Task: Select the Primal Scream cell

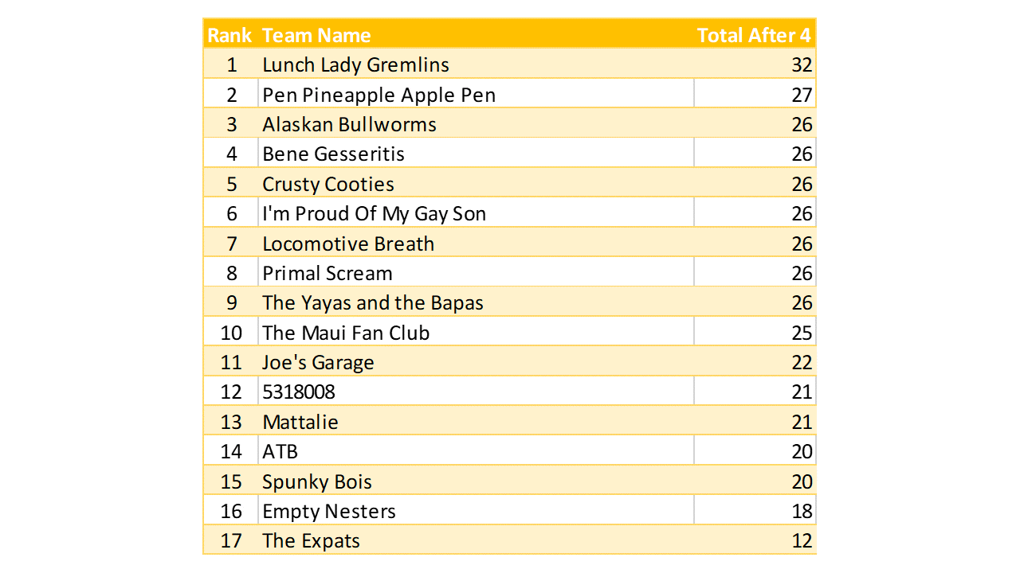Action: (328, 274)
